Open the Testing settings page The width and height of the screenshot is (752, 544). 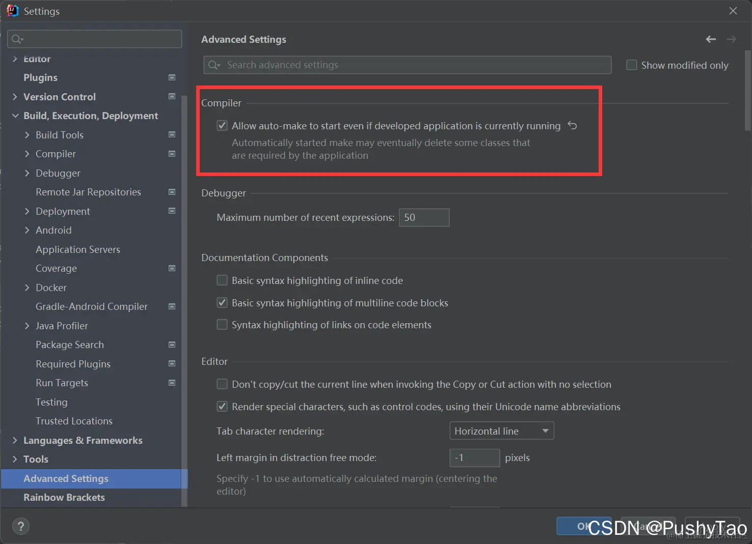pyautogui.click(x=51, y=402)
